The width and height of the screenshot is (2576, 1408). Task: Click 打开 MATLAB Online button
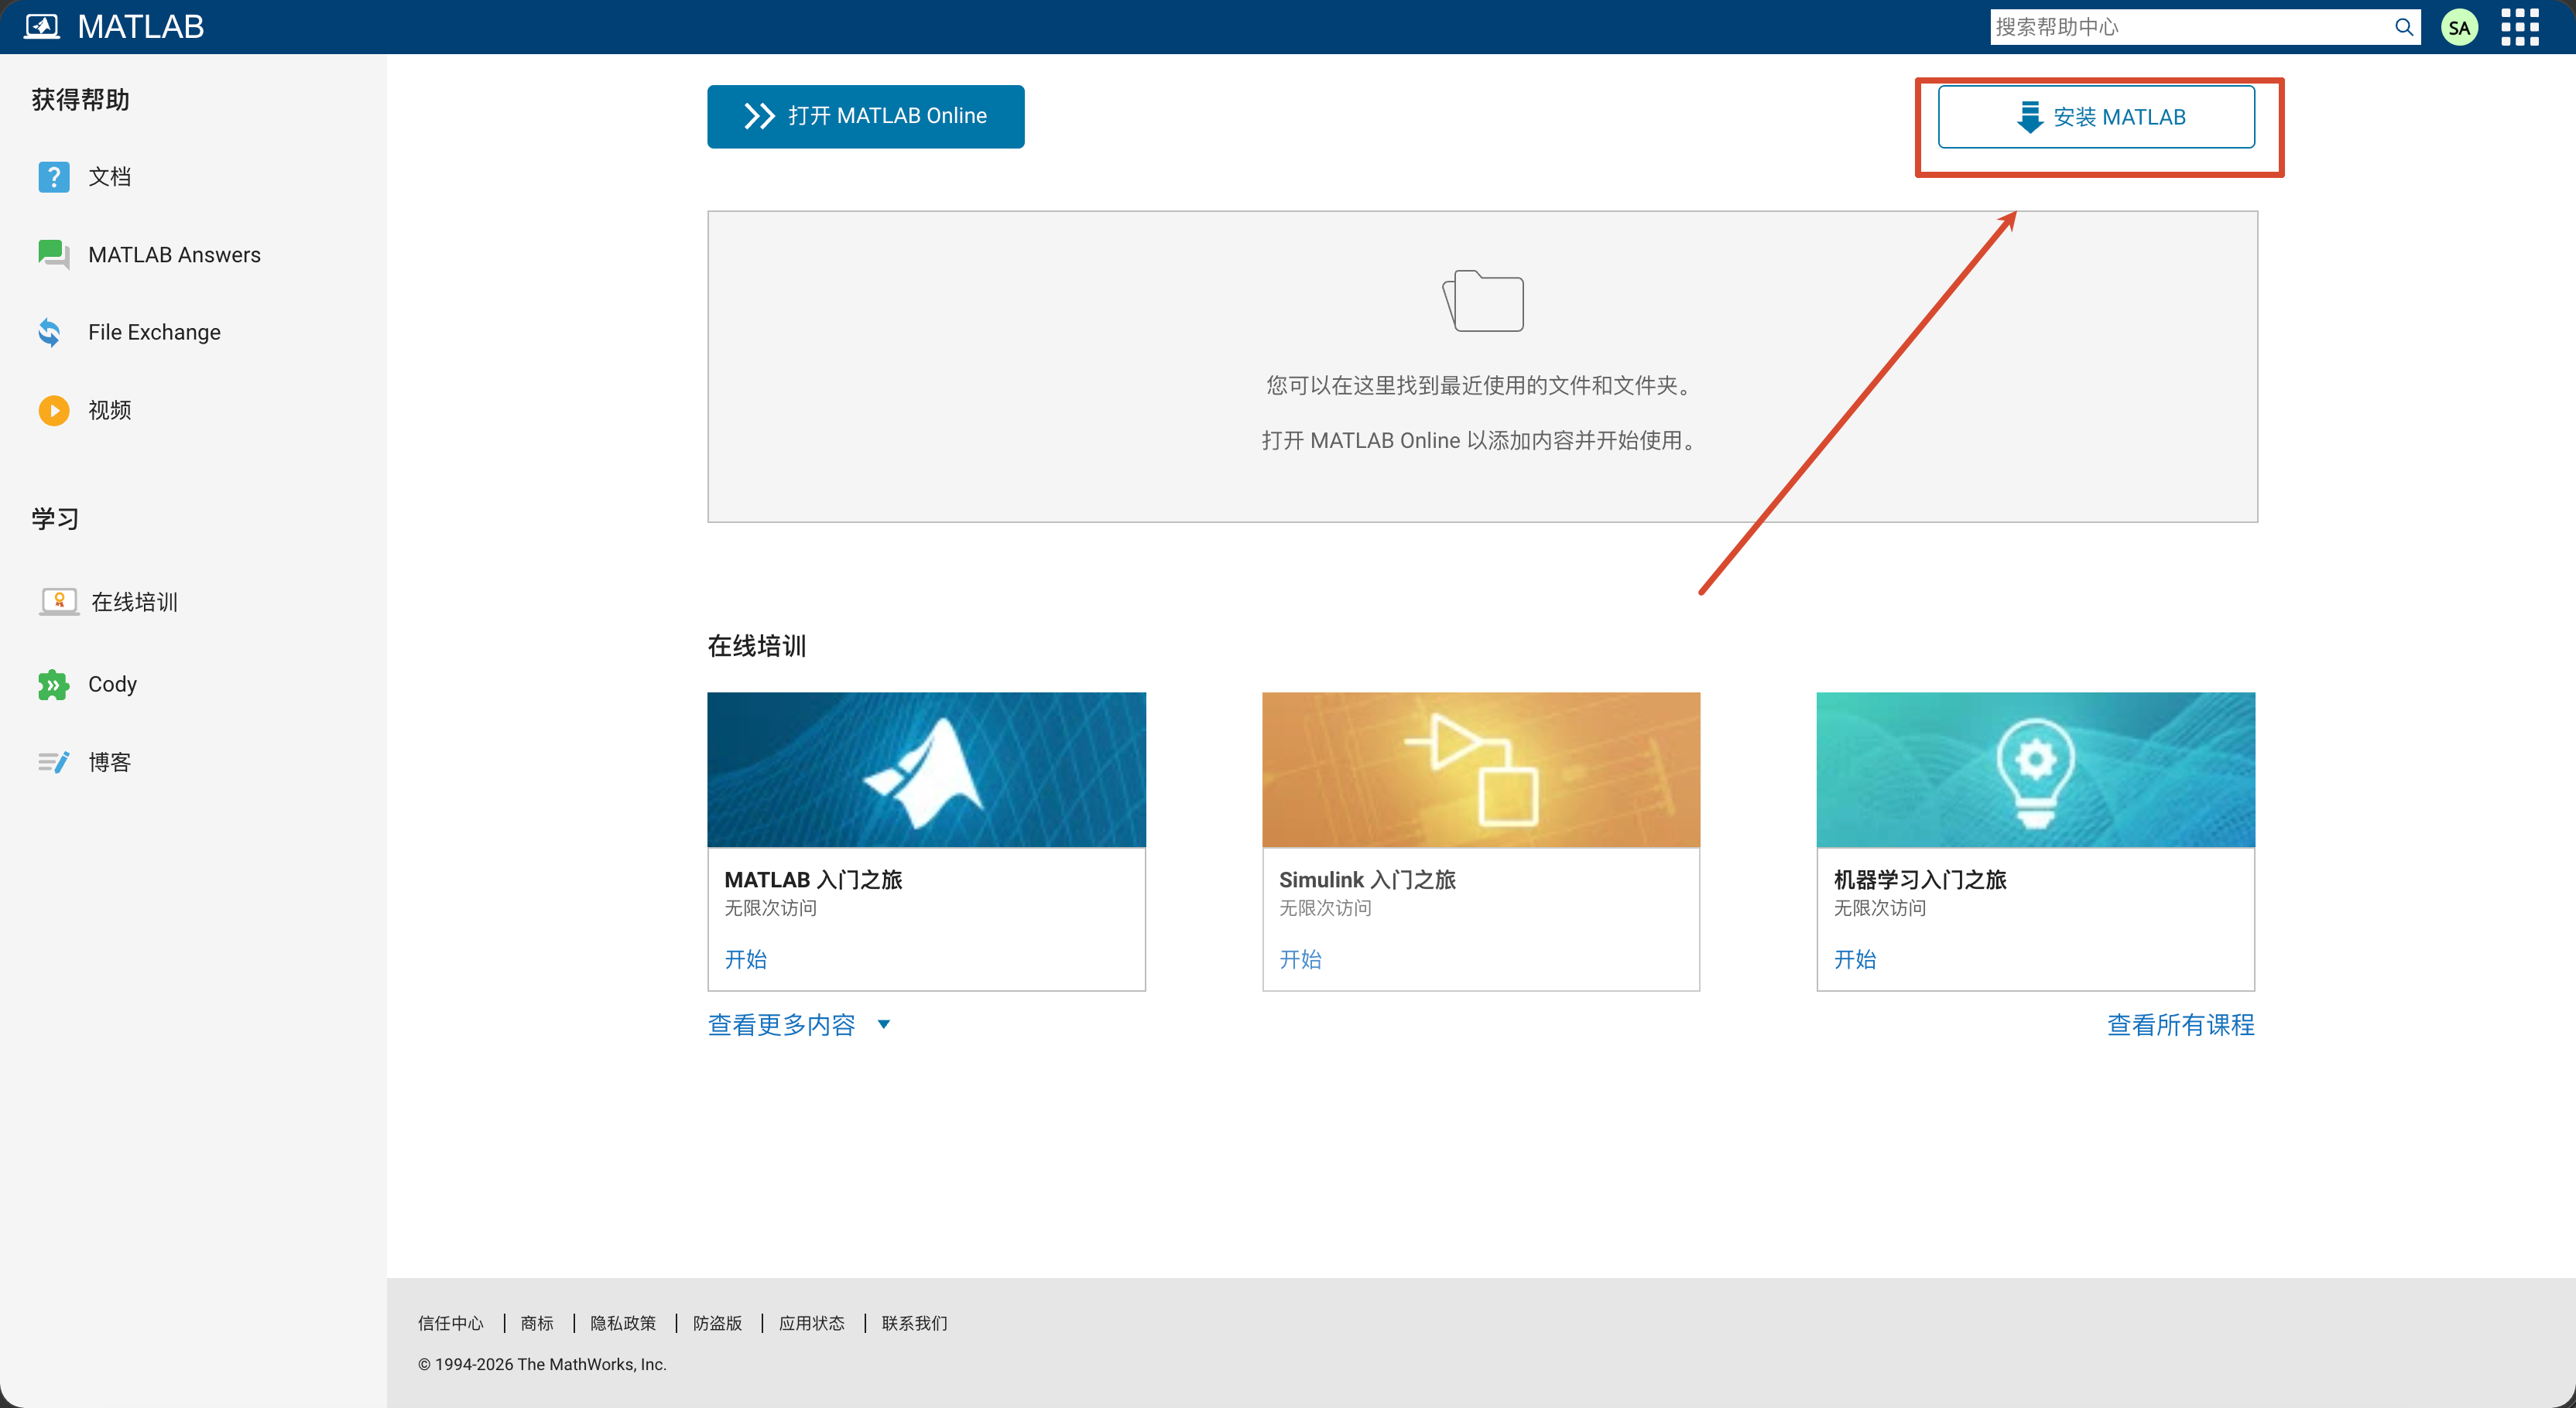(865, 116)
